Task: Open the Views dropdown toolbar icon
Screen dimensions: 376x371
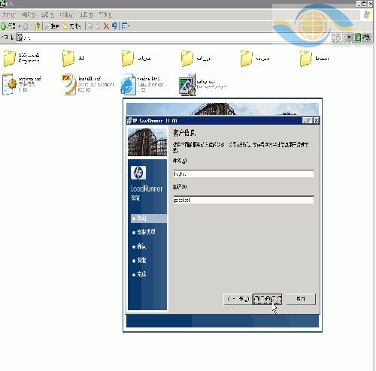Action: 125,26
